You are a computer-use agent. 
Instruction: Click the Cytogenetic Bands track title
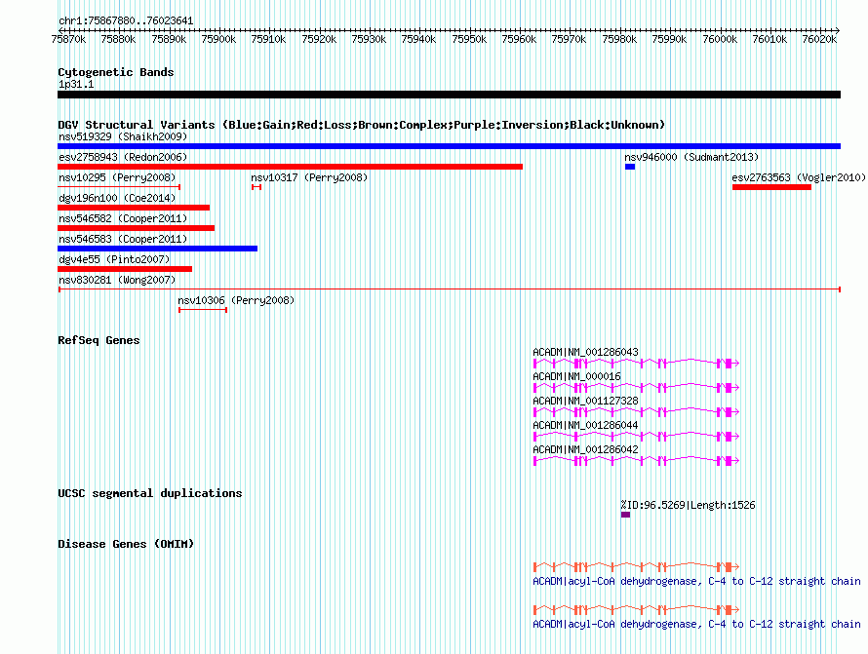[116, 72]
